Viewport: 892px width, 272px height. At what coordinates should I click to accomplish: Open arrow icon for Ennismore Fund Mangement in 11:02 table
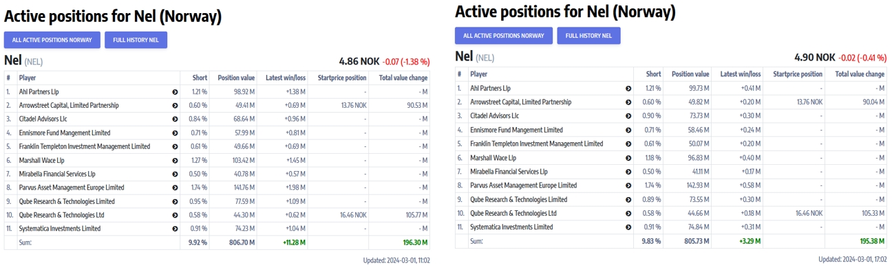click(175, 133)
